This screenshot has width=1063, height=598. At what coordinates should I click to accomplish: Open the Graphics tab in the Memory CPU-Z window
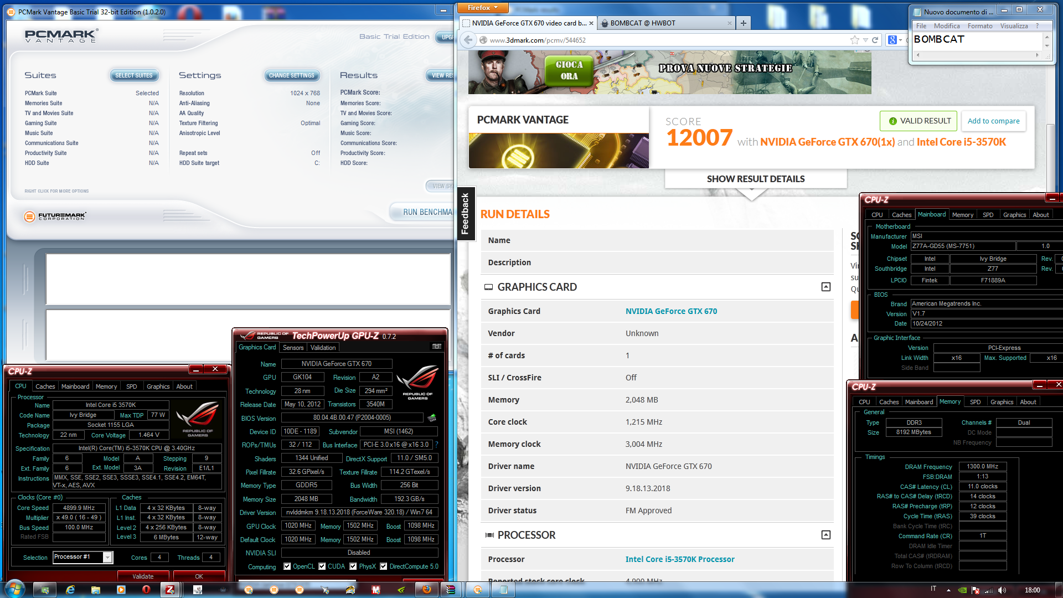point(1002,402)
